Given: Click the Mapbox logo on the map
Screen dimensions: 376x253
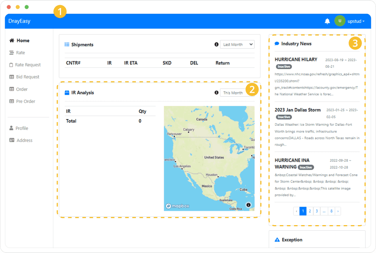Looking at the screenshot, I should click(177, 206).
